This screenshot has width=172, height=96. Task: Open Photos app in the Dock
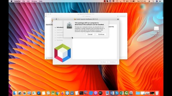pyautogui.click(x=24, y=93)
